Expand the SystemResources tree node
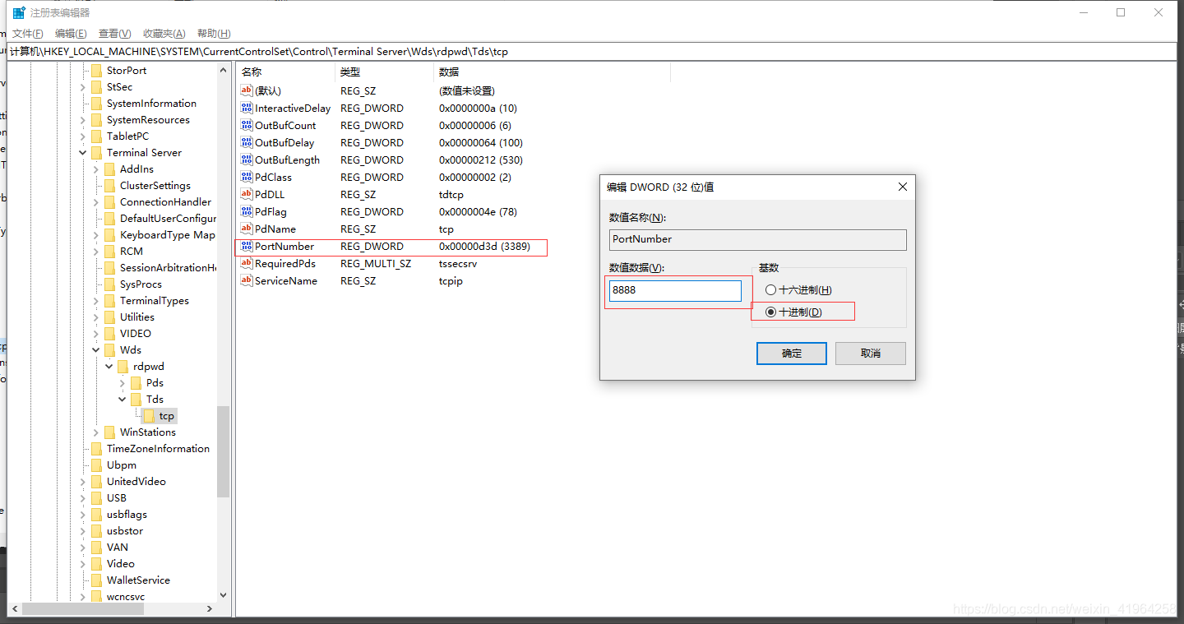Screen dimensions: 1184x624 point(83,119)
